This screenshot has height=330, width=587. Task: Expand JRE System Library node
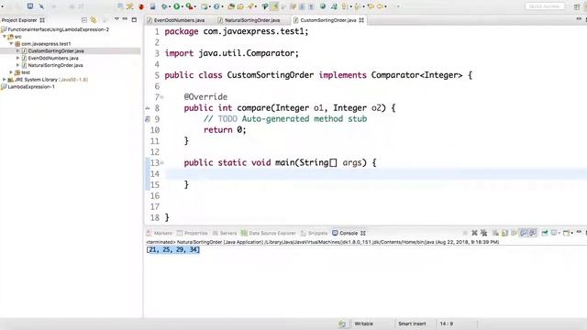pyautogui.click(x=5, y=80)
